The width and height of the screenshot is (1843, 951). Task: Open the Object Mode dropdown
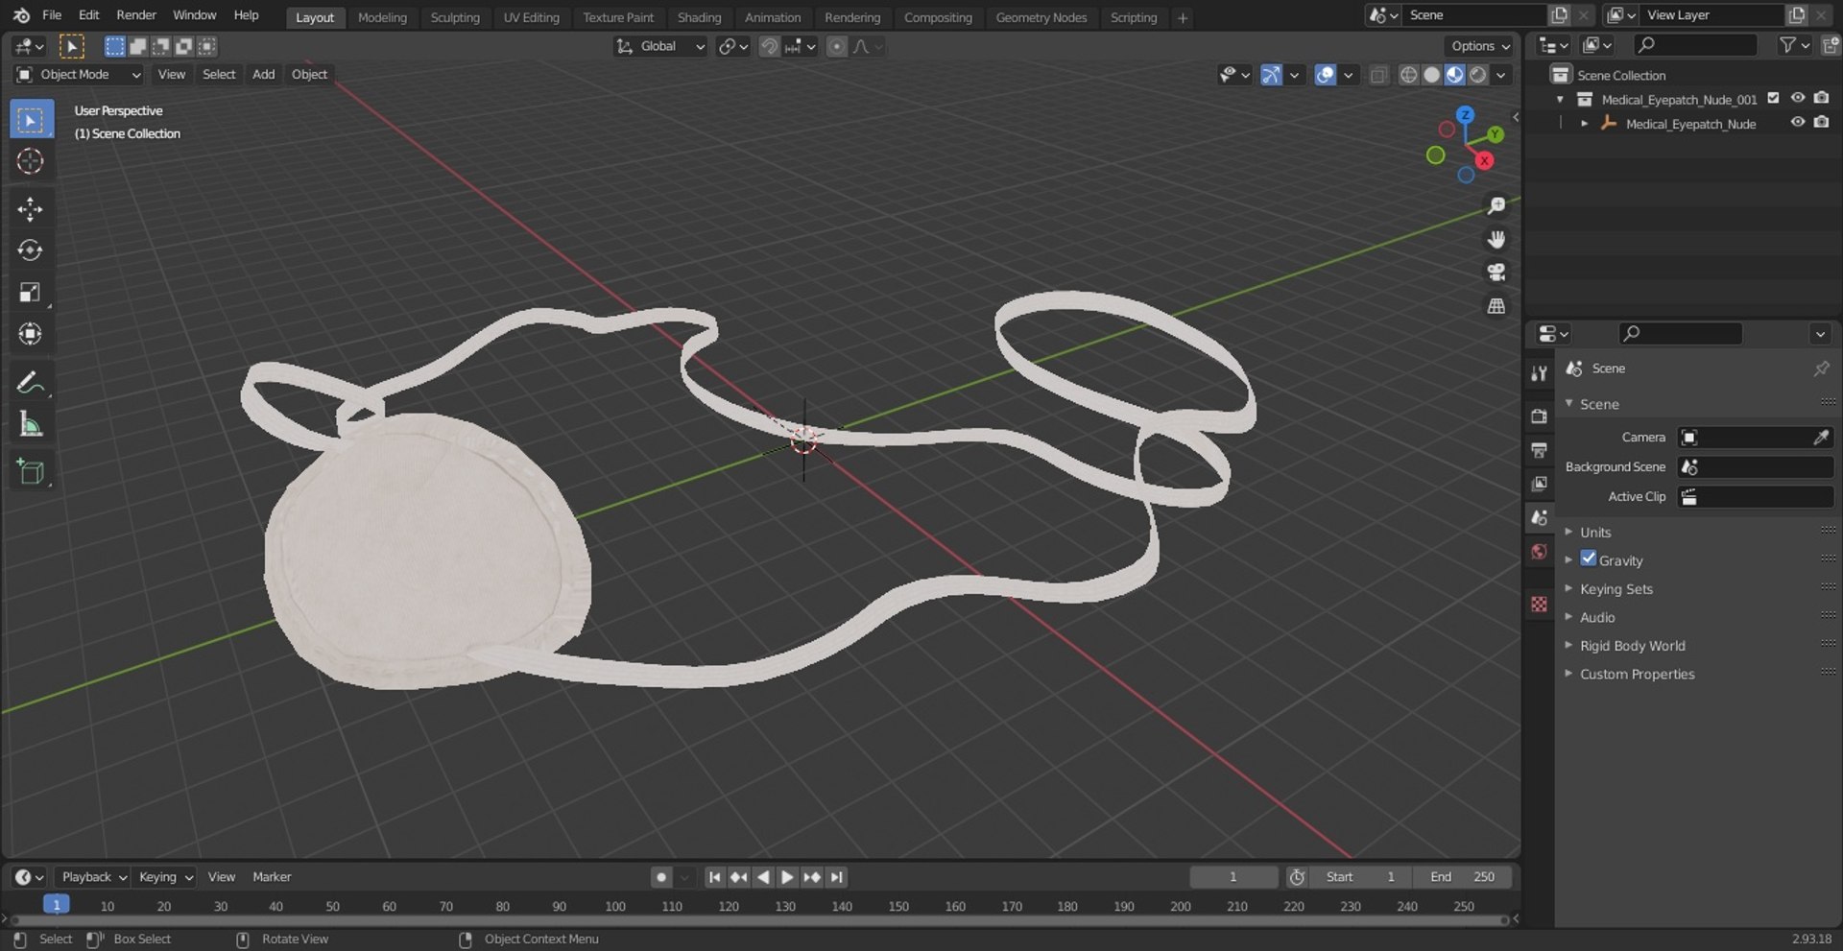(79, 75)
